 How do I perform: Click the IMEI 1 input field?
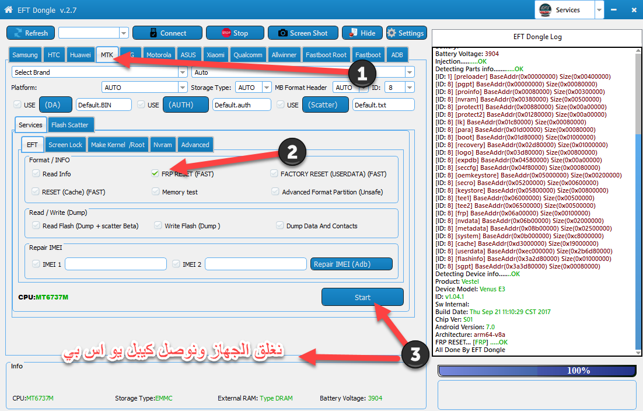tap(116, 264)
